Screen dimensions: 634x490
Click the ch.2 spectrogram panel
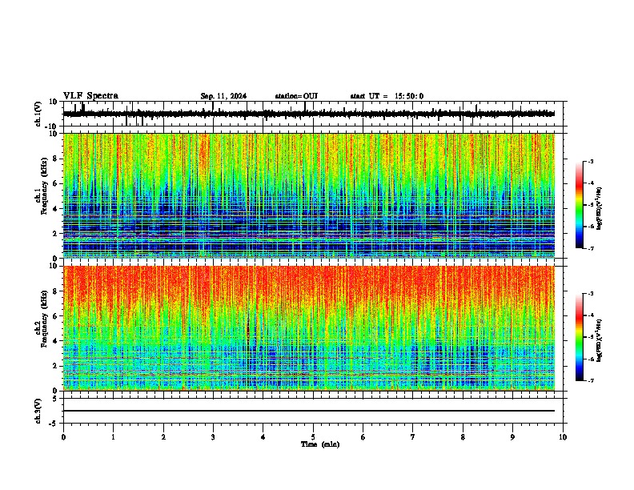pos(309,328)
